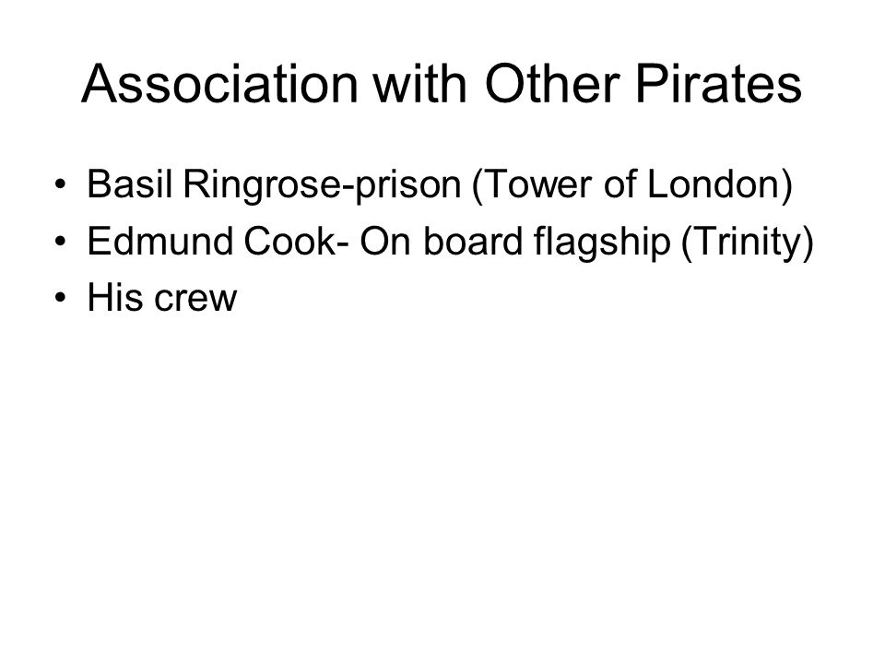Screen dimensions: 885x664
Task: Click the word 'His' in third bullet
Action: (115, 297)
